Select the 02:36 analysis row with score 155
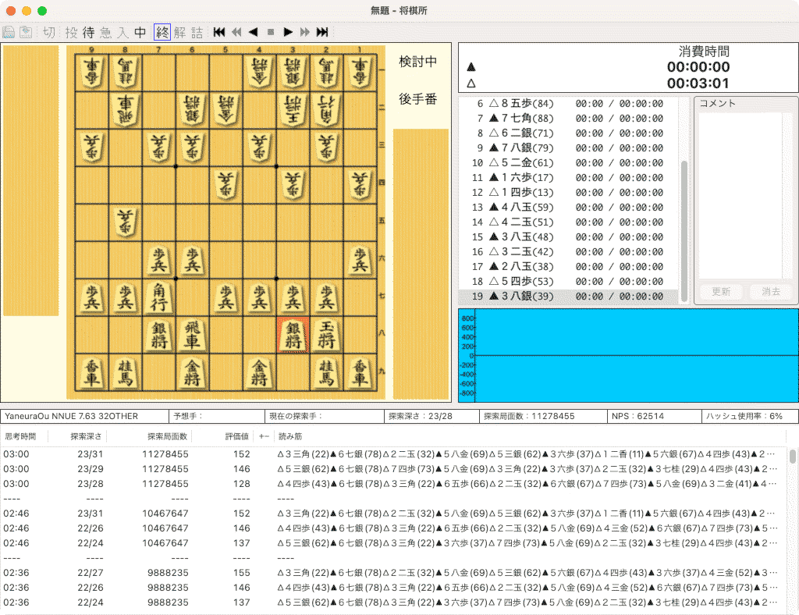 (x=392, y=573)
